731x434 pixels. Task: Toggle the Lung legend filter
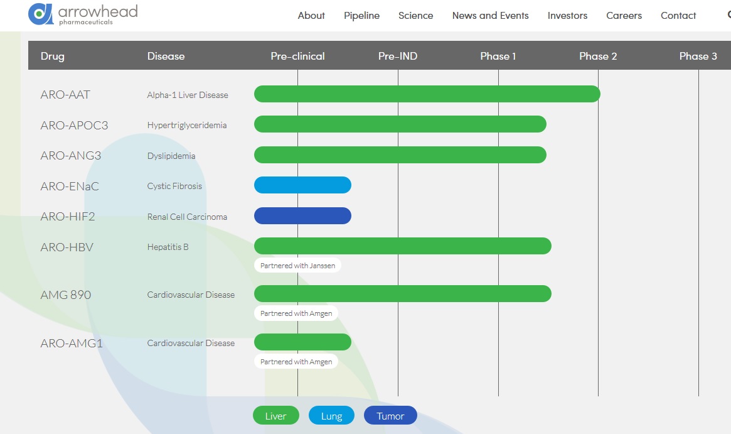coord(331,416)
